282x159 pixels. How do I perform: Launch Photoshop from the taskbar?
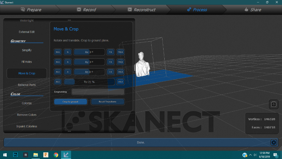[x=16, y=155]
